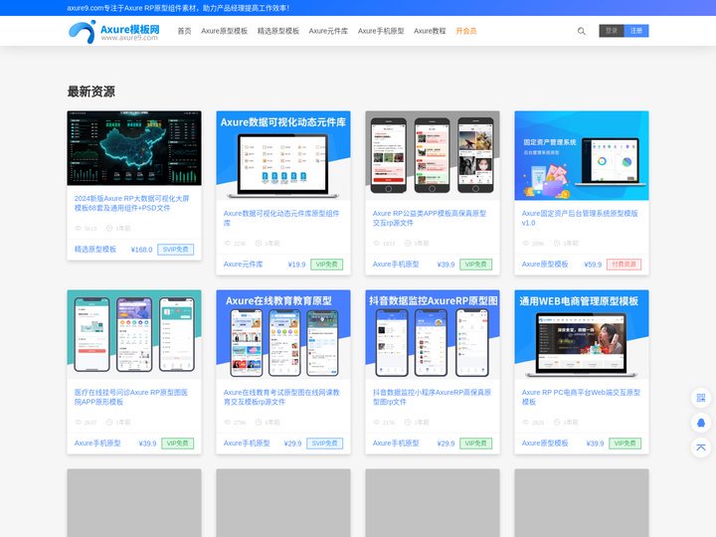
Task: Click Axure原型模板 category on 电商 card
Action: coord(545,443)
